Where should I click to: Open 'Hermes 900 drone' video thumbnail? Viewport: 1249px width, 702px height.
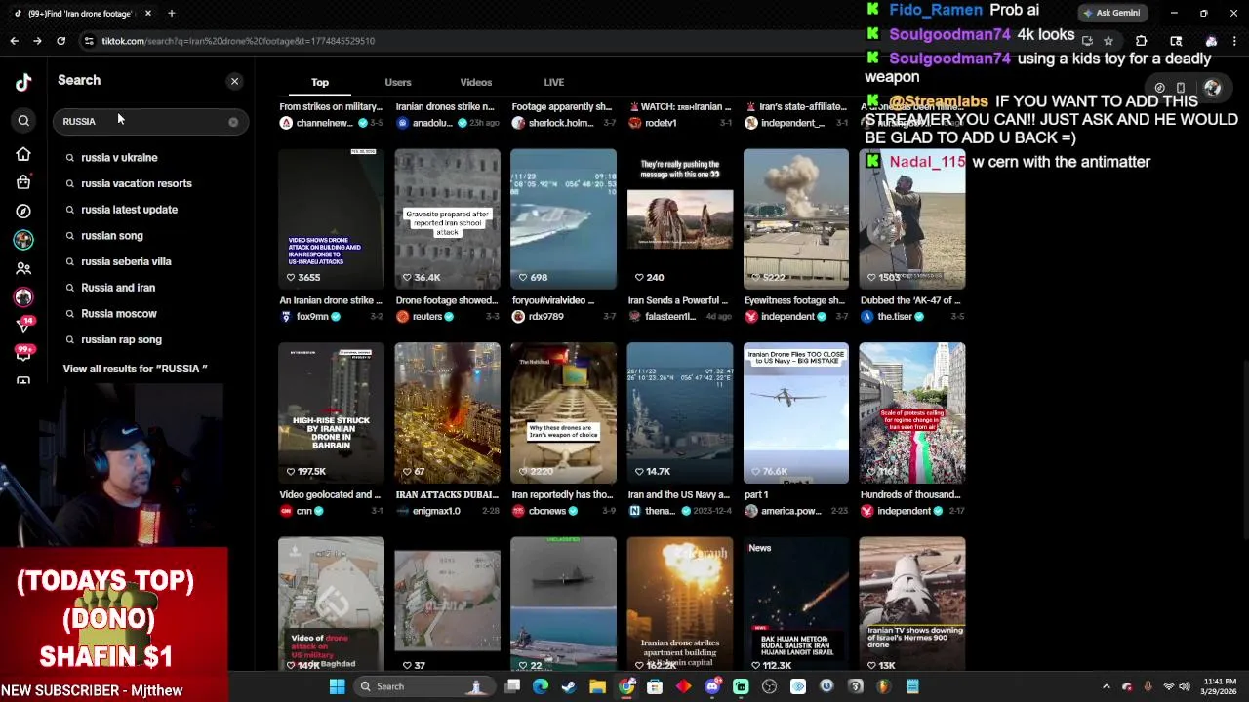912,604
